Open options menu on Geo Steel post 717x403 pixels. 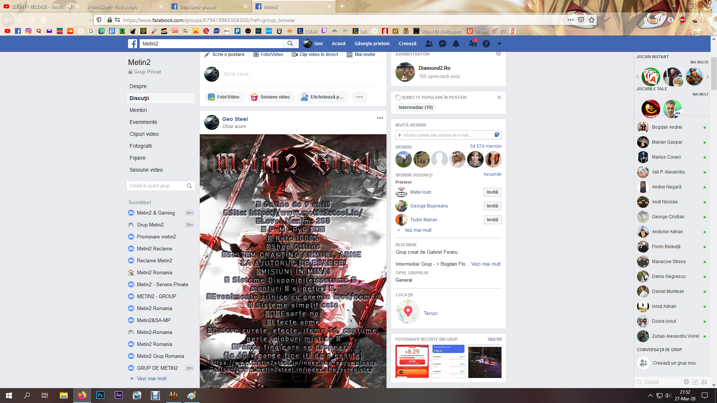point(380,118)
